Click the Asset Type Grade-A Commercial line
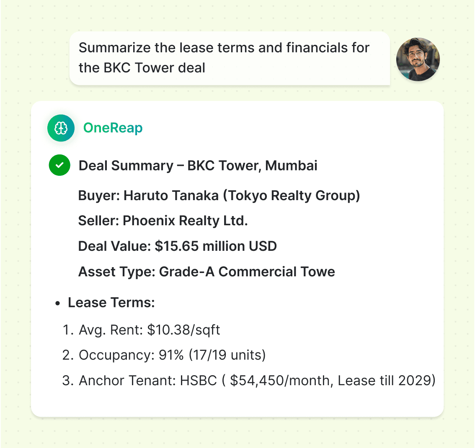Screen dimensions: 475x448 (x=207, y=272)
